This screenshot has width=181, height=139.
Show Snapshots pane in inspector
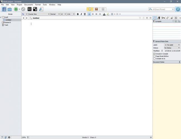172,18
